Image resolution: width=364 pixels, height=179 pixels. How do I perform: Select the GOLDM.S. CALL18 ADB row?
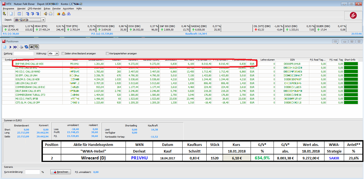coord(180,79)
